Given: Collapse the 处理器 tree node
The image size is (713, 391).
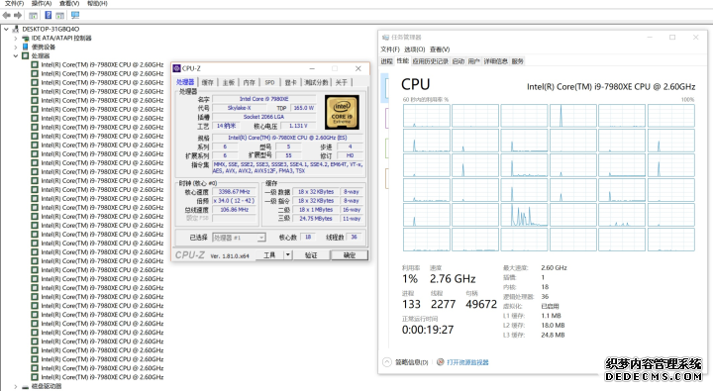Looking at the screenshot, I should pos(16,55).
